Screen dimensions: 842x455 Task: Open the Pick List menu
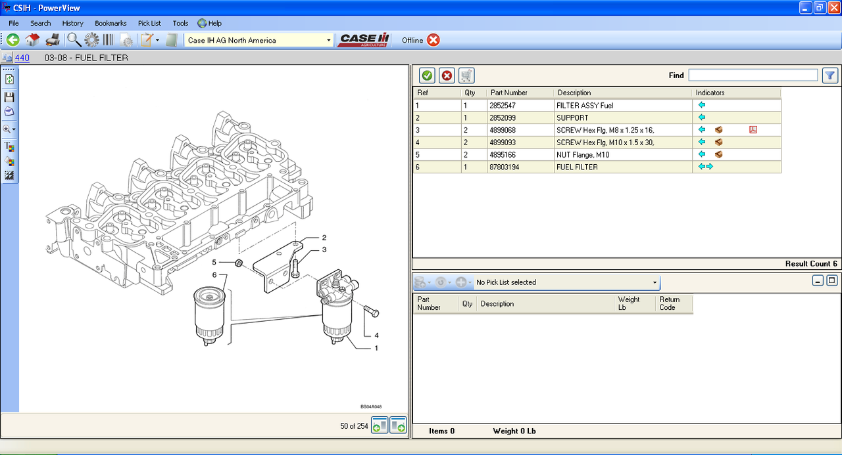point(149,23)
